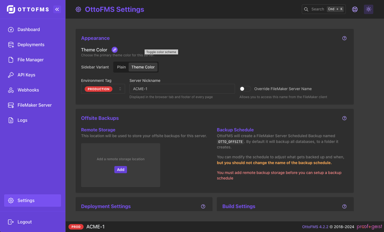Image resolution: width=384 pixels, height=232 pixels.
Task: Open help for Build Settings section
Action: coord(344,206)
